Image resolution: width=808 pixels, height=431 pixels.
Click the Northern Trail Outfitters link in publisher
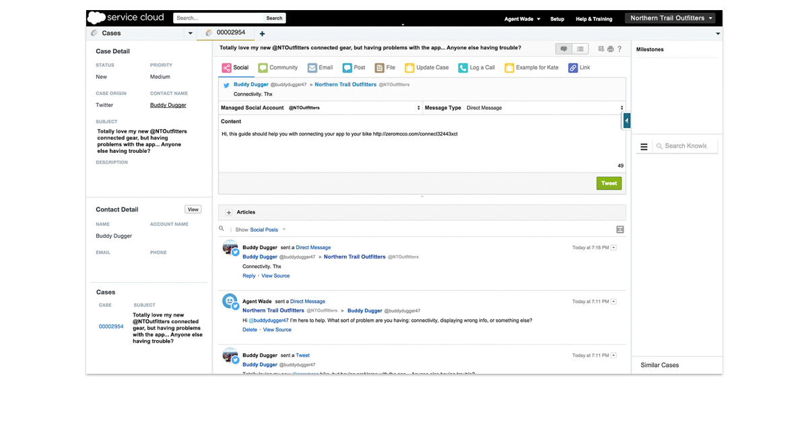point(345,85)
